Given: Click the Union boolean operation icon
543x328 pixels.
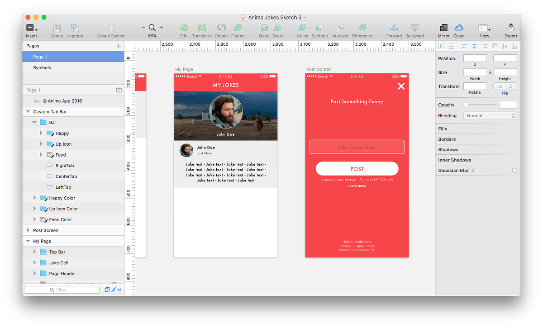Looking at the screenshot, I should coord(302,27).
